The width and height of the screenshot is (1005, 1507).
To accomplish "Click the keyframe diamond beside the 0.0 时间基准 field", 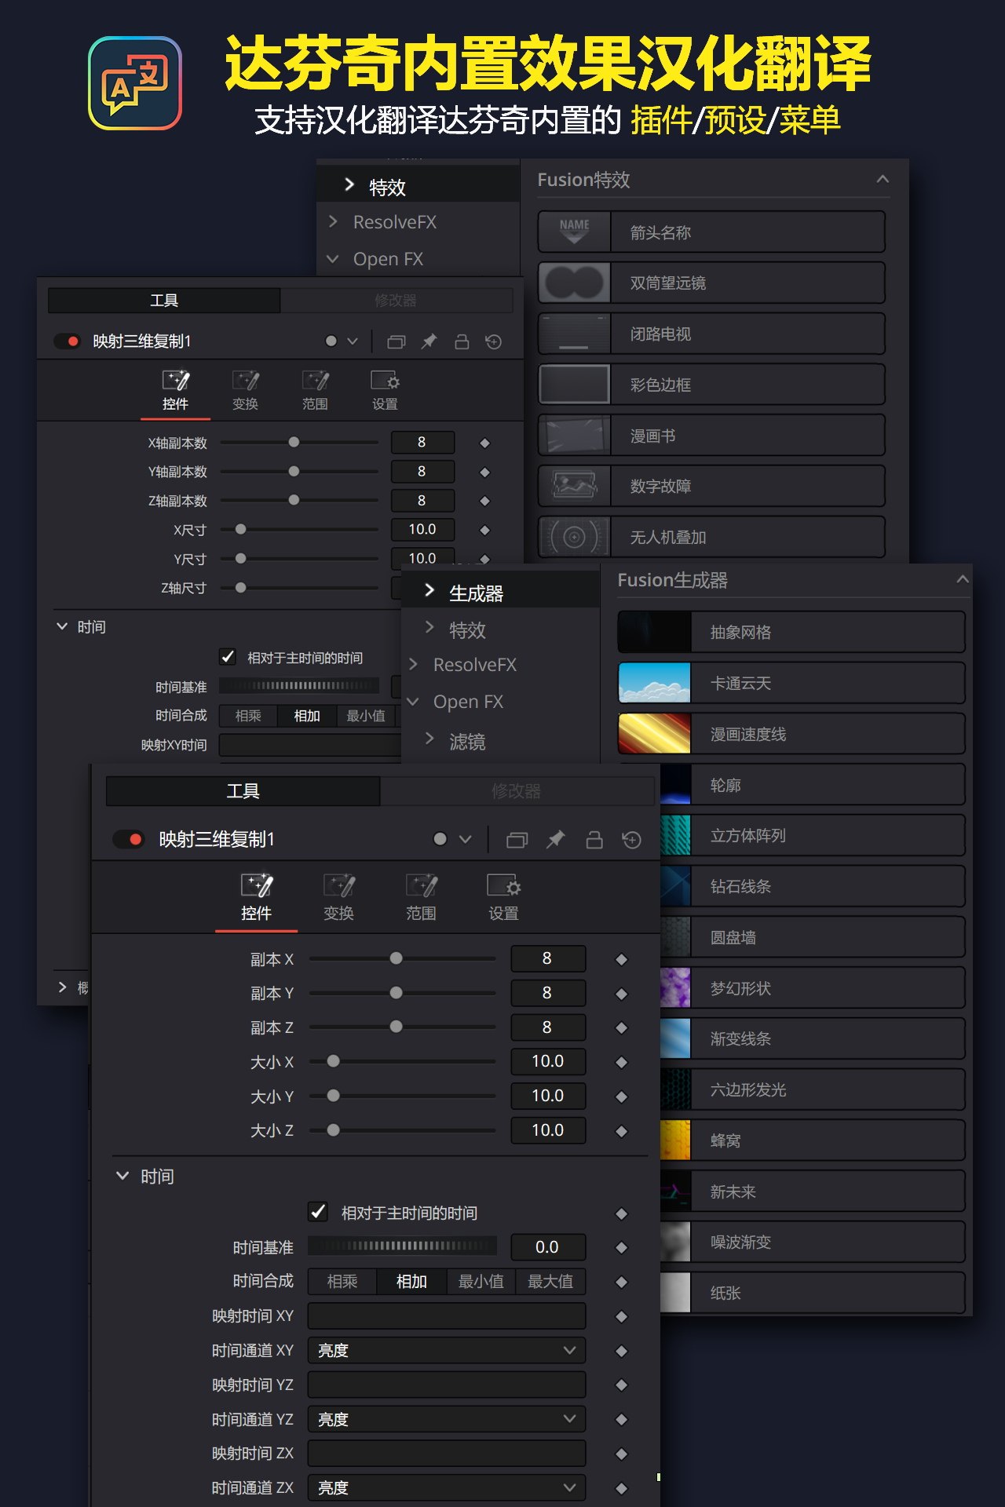I will pos(621,1247).
